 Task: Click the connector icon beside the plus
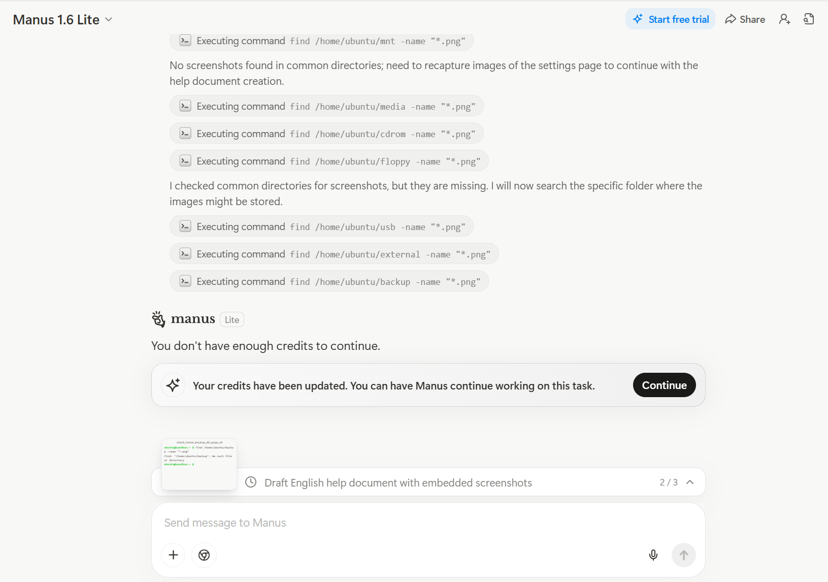click(204, 555)
